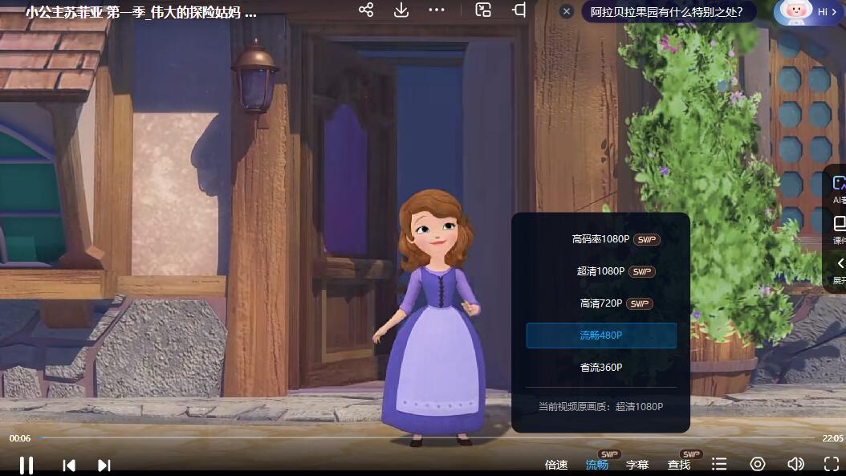Click the 22:05 total duration
Screen dimensions: 846x476
[x=832, y=438]
